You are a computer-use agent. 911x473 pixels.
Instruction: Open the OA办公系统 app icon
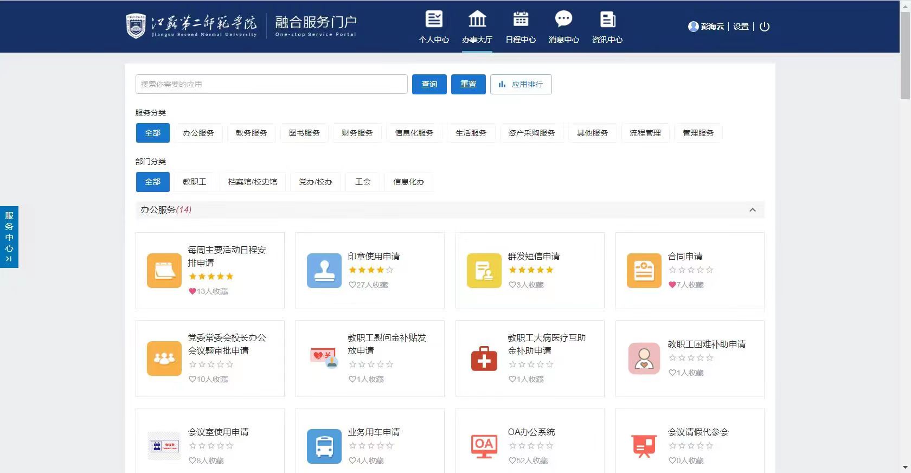pyautogui.click(x=484, y=446)
